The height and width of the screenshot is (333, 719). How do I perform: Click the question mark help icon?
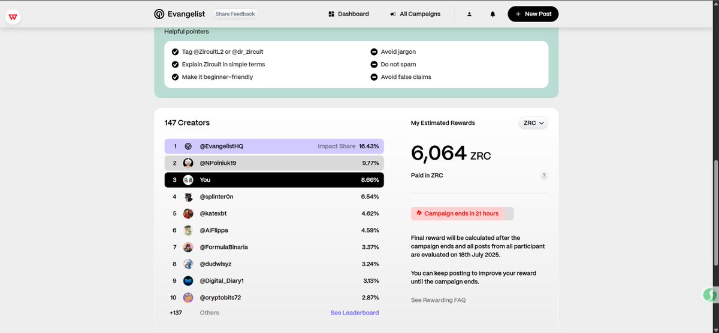point(544,176)
